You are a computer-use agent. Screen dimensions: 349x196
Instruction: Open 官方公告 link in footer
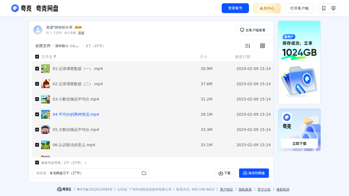(x=264, y=189)
